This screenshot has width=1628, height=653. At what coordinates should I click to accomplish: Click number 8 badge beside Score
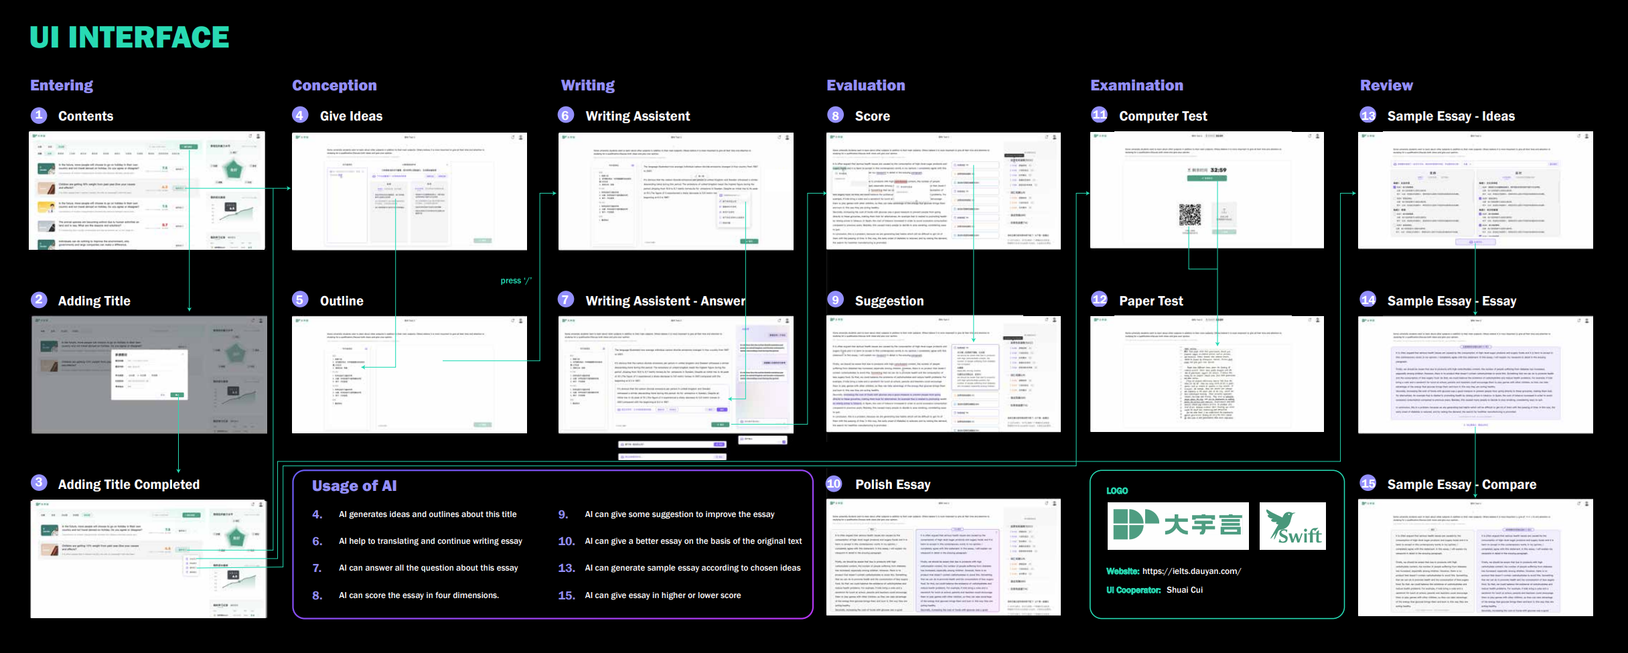pos(835,115)
